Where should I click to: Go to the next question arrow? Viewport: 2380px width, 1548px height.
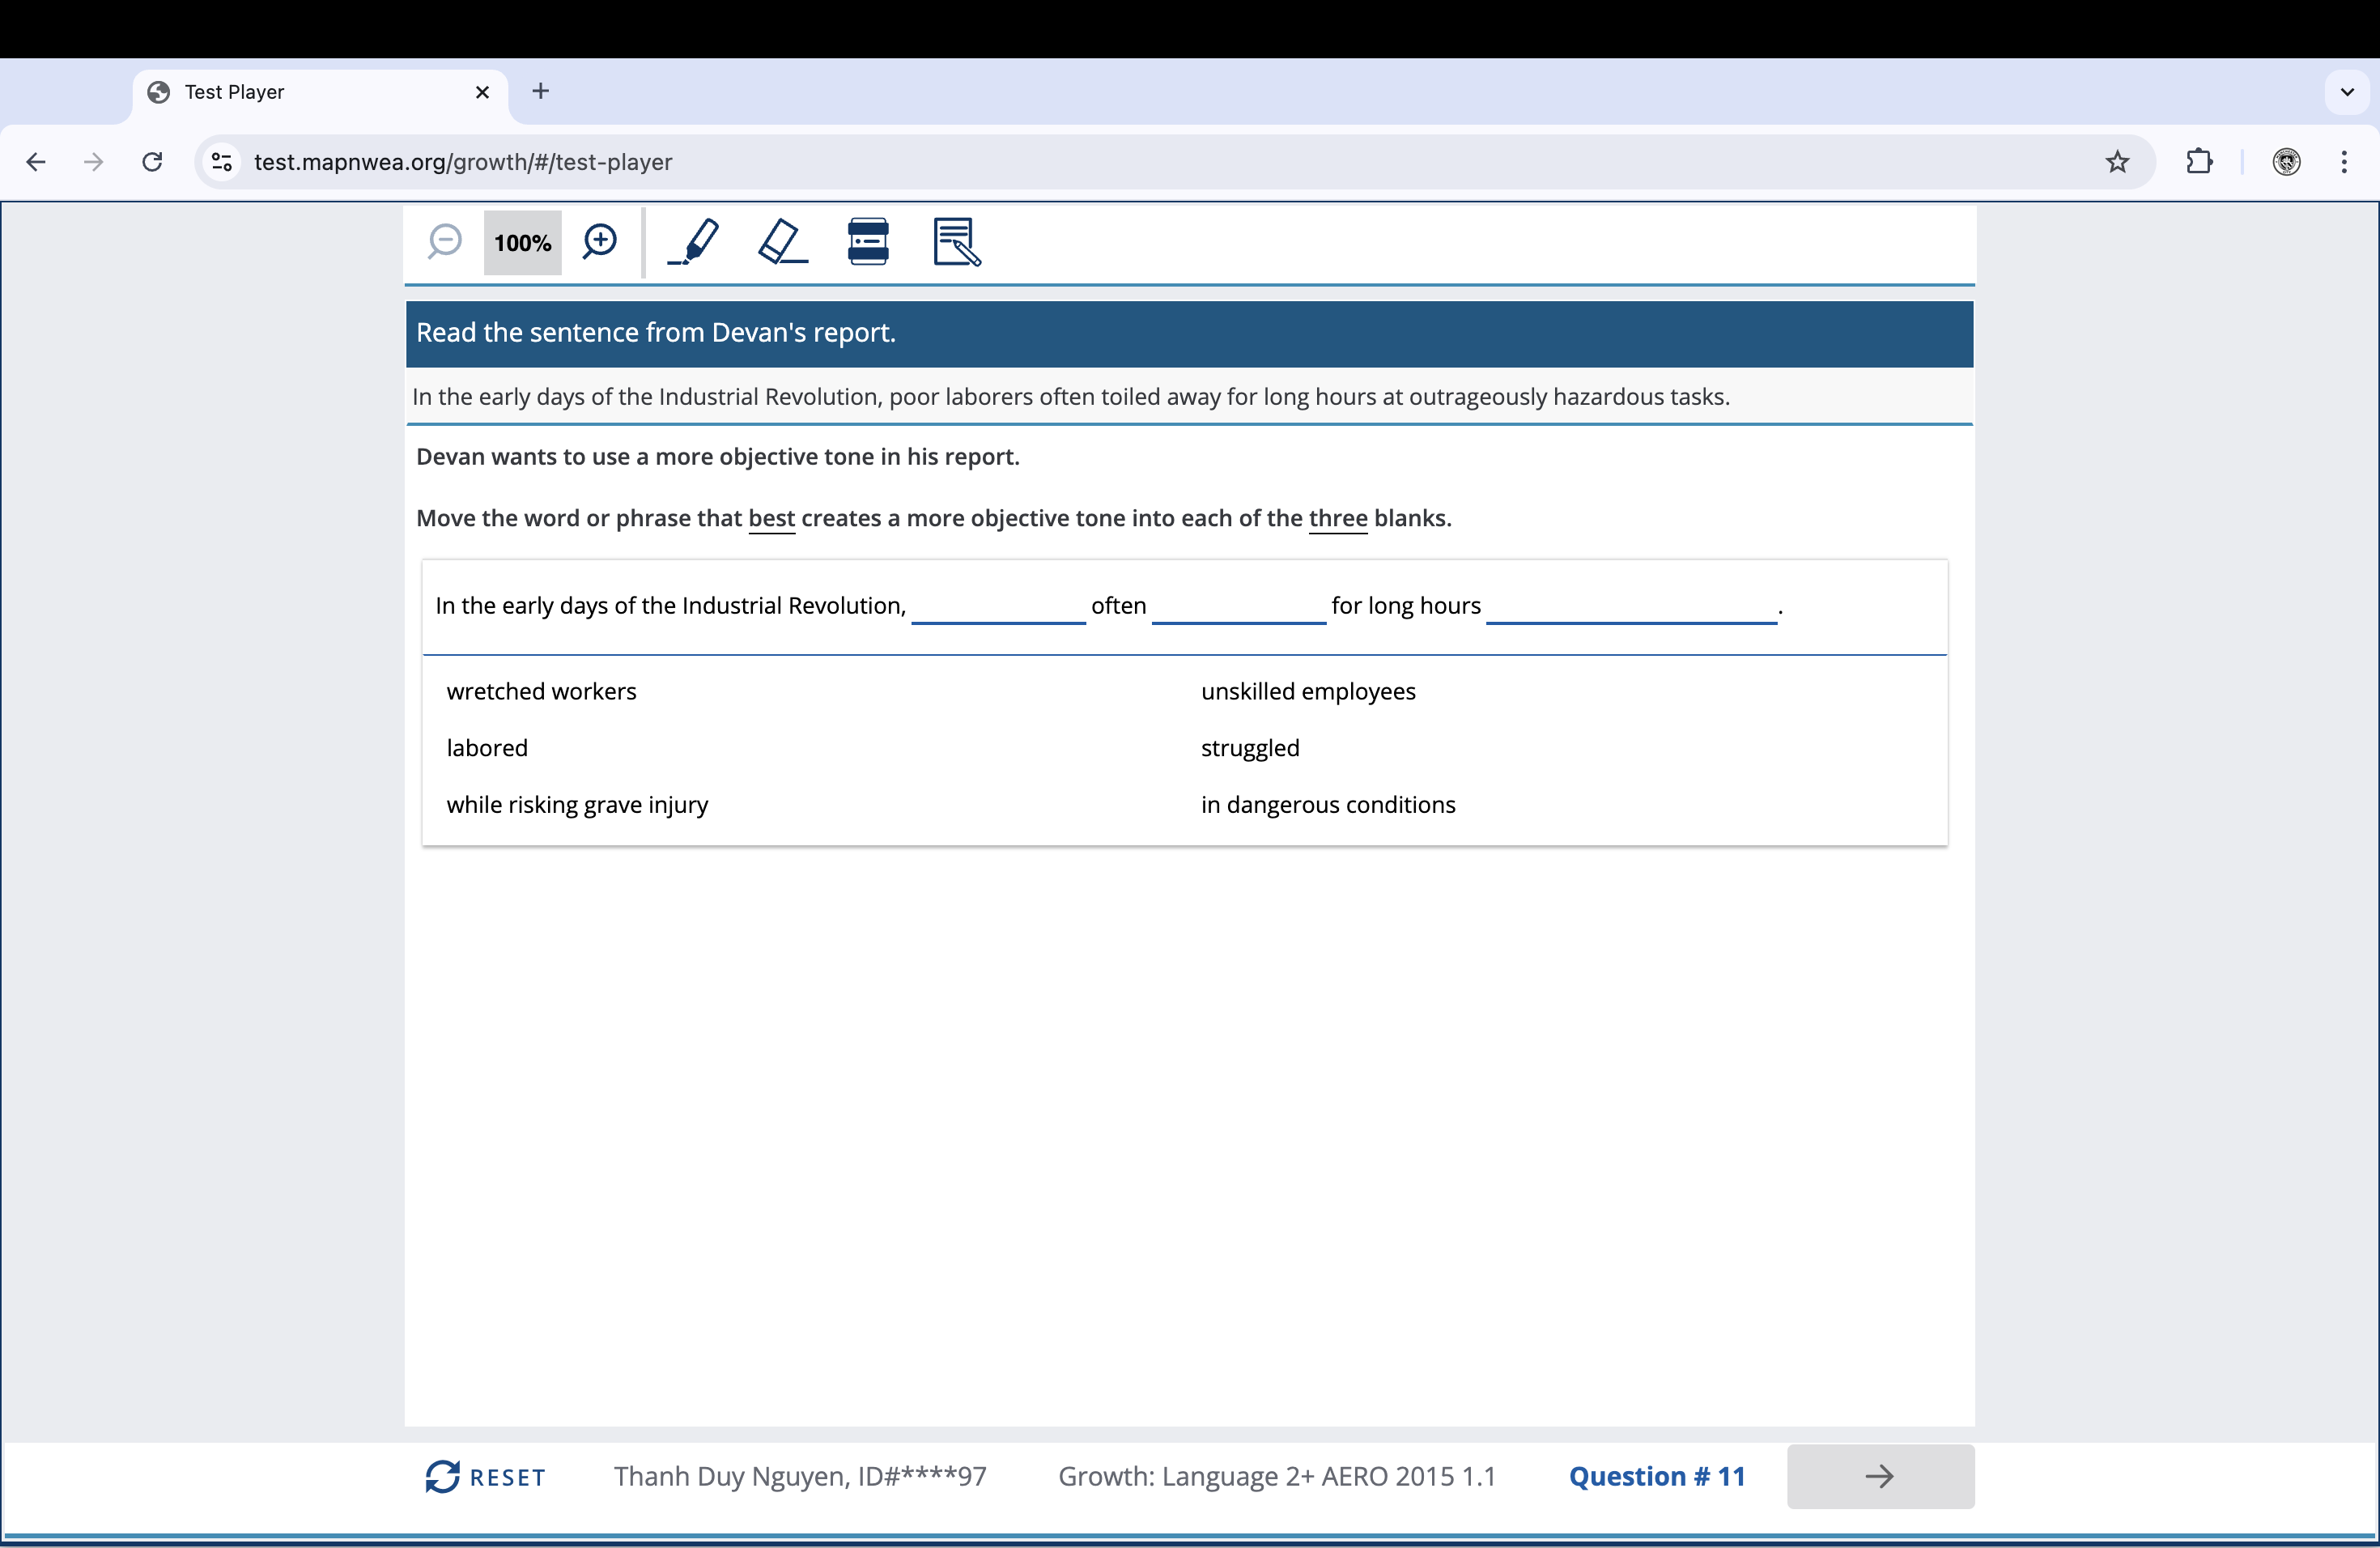click(1880, 1476)
